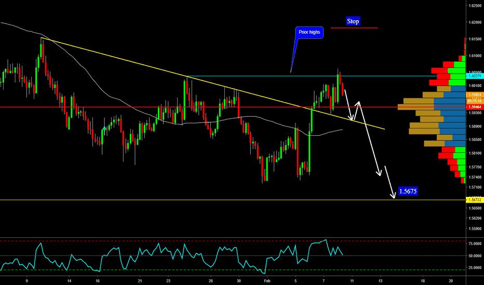Click date label 20 on time axis
This screenshot has height=285, width=484.
tap(451, 281)
